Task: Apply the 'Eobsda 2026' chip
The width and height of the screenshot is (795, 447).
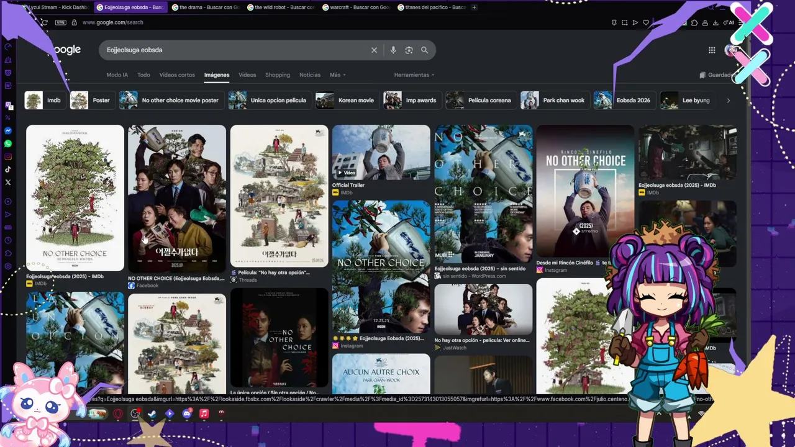Action: [625, 101]
